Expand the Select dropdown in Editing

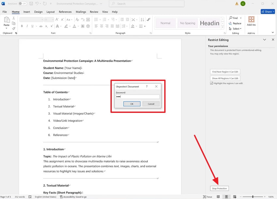pos(241,29)
